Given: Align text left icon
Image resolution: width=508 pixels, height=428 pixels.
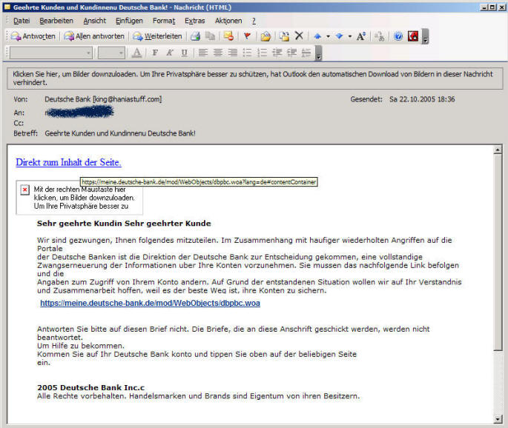Looking at the screenshot, I should pos(202,53).
